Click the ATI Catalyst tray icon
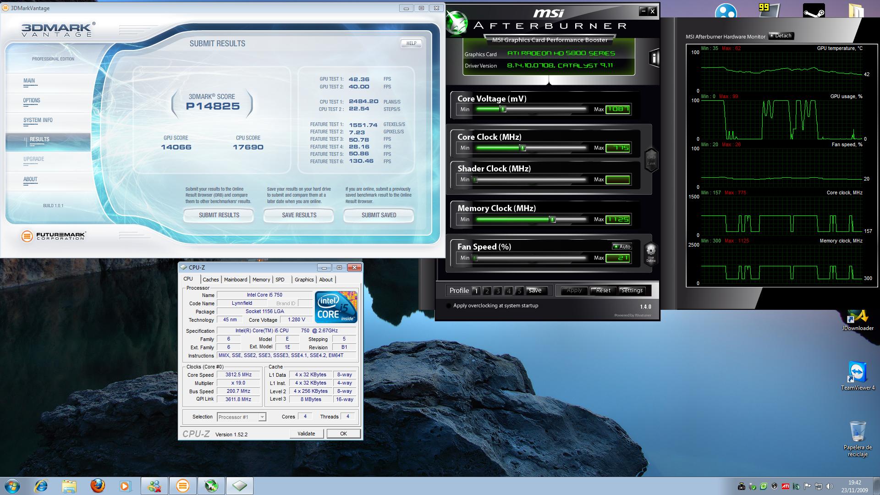Viewport: 880px width, 495px height. pos(785,486)
